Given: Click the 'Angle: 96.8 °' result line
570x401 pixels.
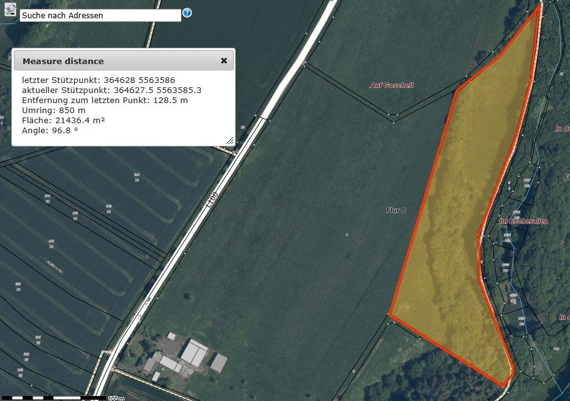Looking at the screenshot, I should tap(50, 130).
